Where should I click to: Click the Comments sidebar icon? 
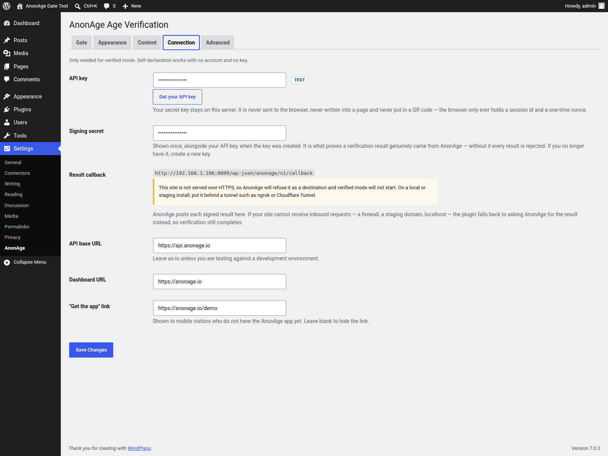[x=7, y=79]
